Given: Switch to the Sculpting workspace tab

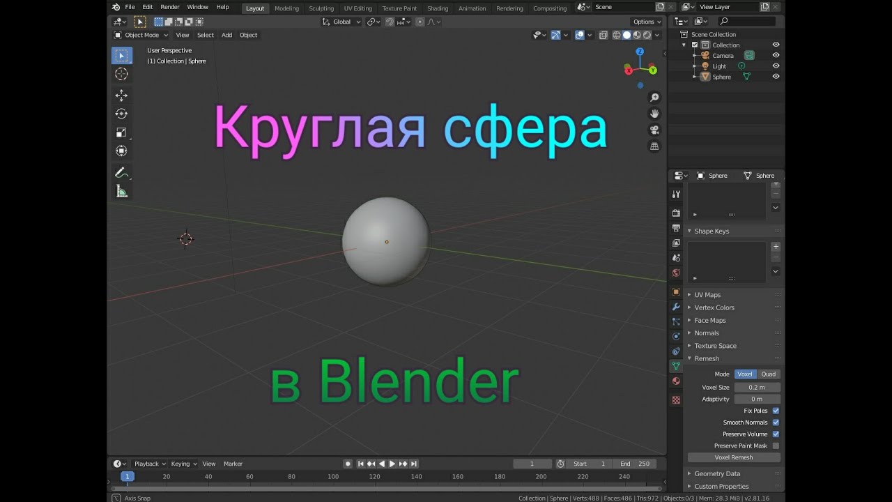Looking at the screenshot, I should point(321,8).
